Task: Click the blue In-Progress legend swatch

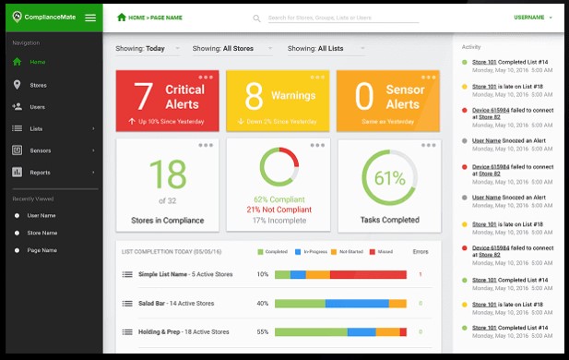Action: 298,252
